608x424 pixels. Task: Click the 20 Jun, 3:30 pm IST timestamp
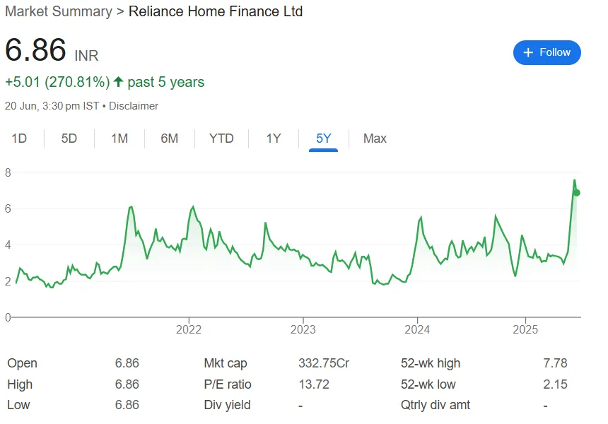coord(52,106)
